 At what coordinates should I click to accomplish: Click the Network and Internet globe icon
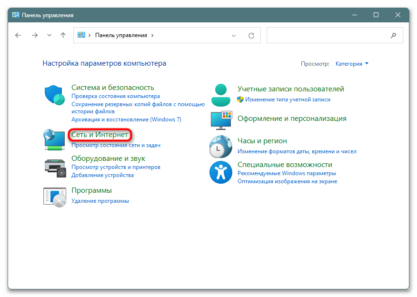(x=54, y=139)
